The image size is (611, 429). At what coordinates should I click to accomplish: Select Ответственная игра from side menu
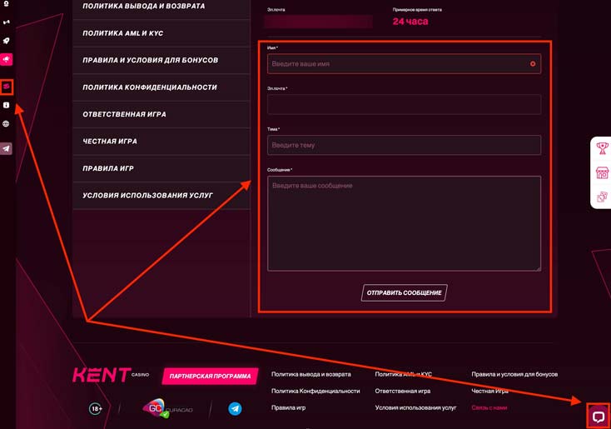click(x=124, y=114)
